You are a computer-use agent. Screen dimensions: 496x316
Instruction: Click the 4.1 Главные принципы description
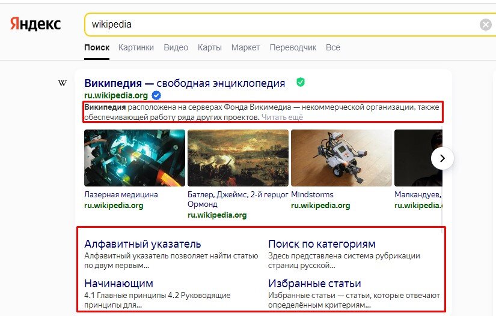[157, 300]
